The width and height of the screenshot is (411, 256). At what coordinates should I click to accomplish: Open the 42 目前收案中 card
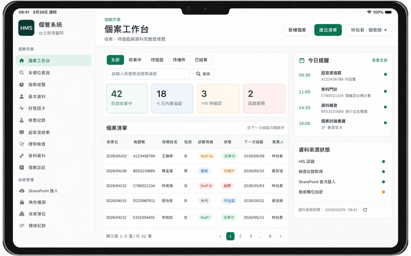[127, 98]
